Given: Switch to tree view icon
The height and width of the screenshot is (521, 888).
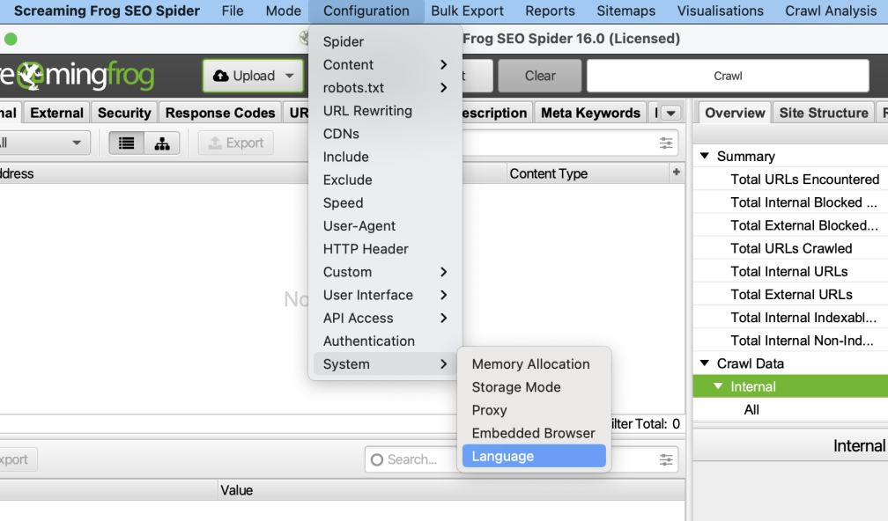Looking at the screenshot, I should click(x=162, y=143).
